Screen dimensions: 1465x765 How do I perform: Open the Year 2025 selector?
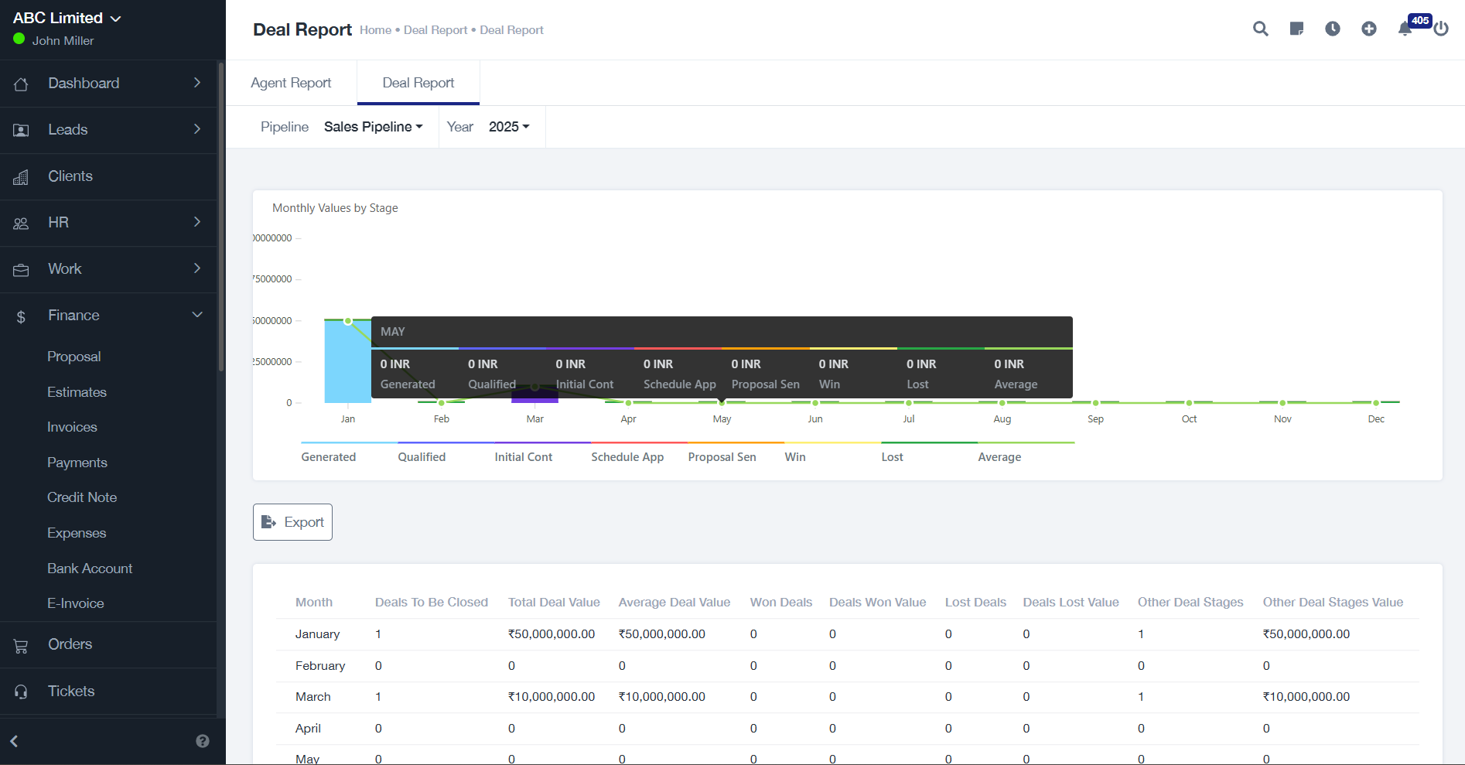507,127
